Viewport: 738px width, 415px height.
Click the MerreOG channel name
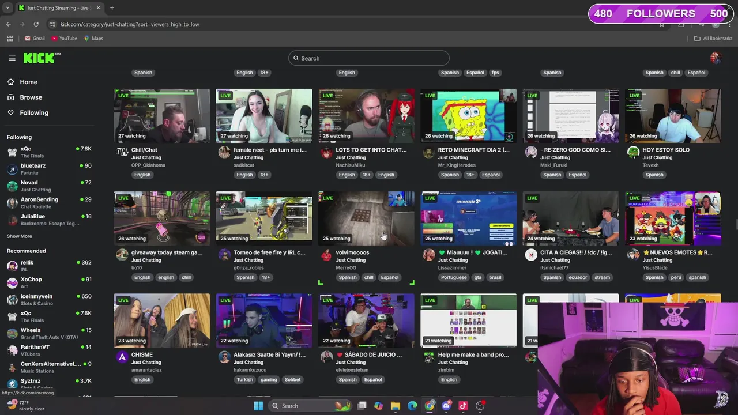[x=346, y=268]
